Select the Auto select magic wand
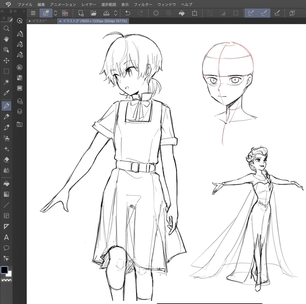 click(6, 82)
